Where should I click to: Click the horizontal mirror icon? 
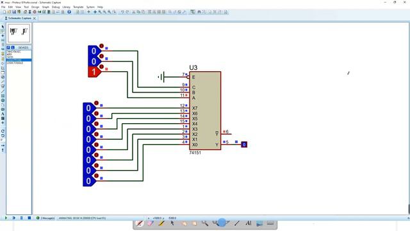(x=3, y=146)
